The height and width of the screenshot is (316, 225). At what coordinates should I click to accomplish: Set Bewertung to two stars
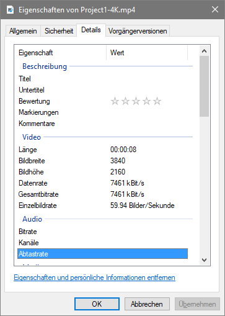click(x=125, y=101)
